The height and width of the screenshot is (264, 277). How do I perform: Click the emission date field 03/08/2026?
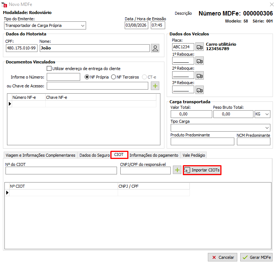136,25
